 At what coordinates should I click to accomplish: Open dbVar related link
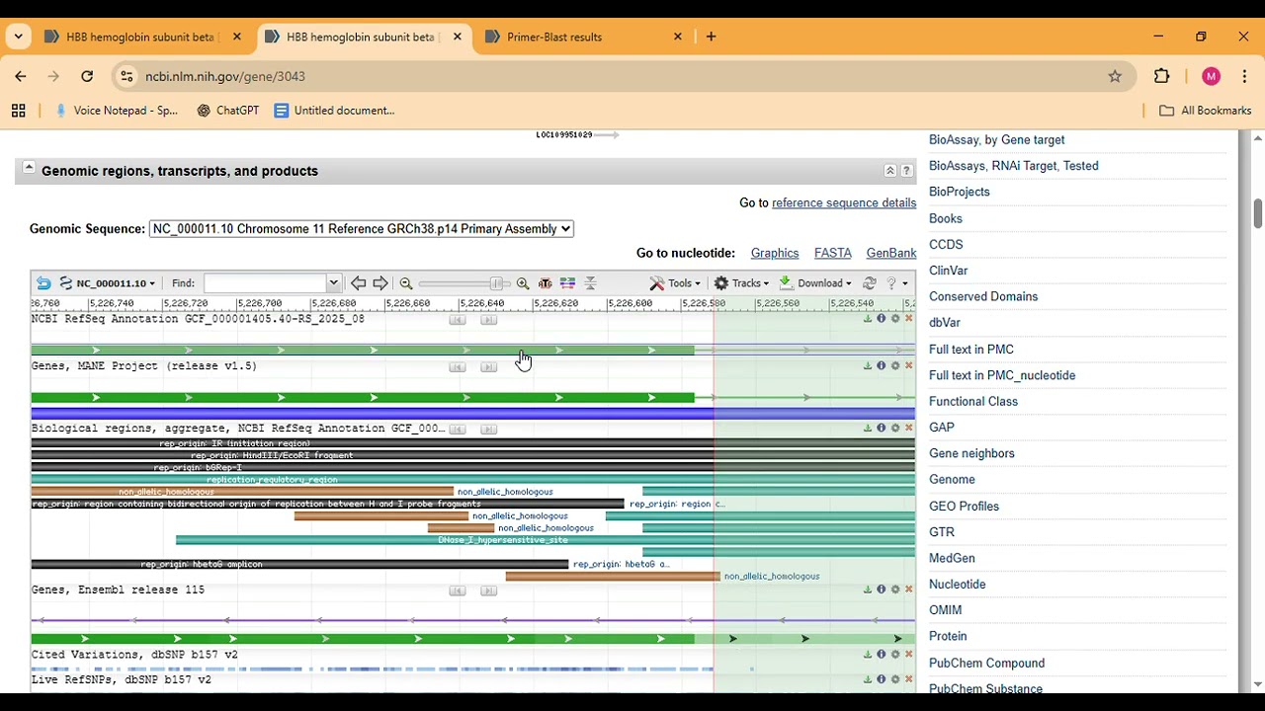coord(945,323)
